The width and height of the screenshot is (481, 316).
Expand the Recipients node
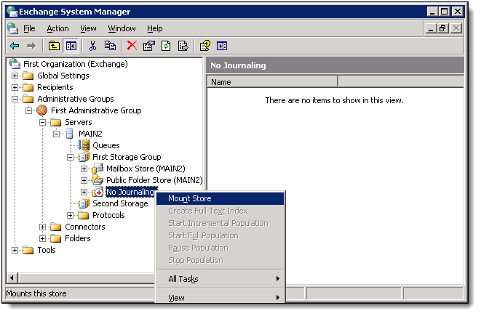pos(15,87)
